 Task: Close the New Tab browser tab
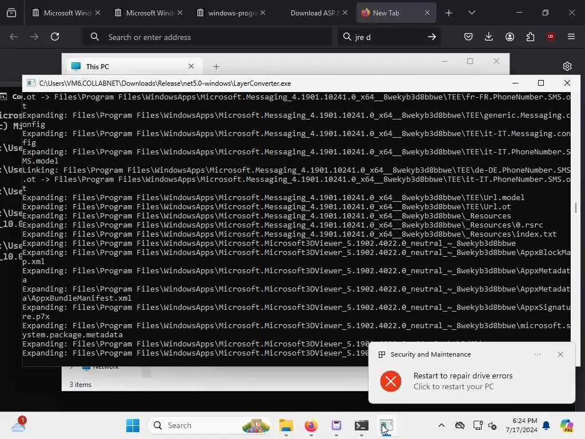pyautogui.click(x=427, y=13)
